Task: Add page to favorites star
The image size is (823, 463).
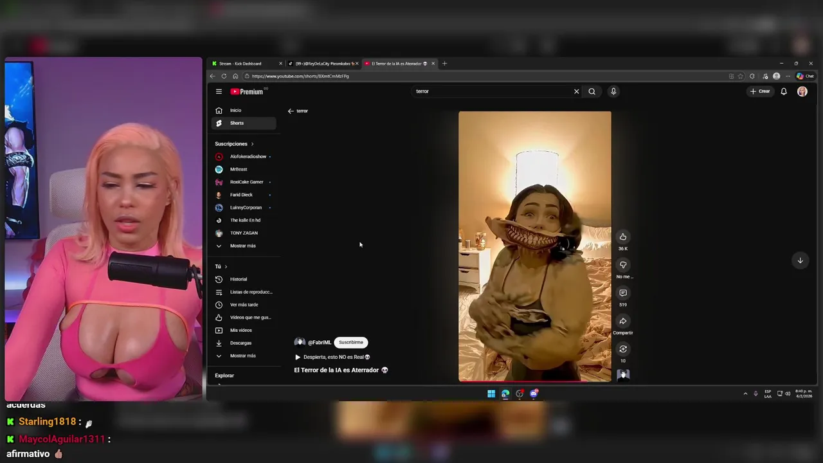Action: click(741, 76)
